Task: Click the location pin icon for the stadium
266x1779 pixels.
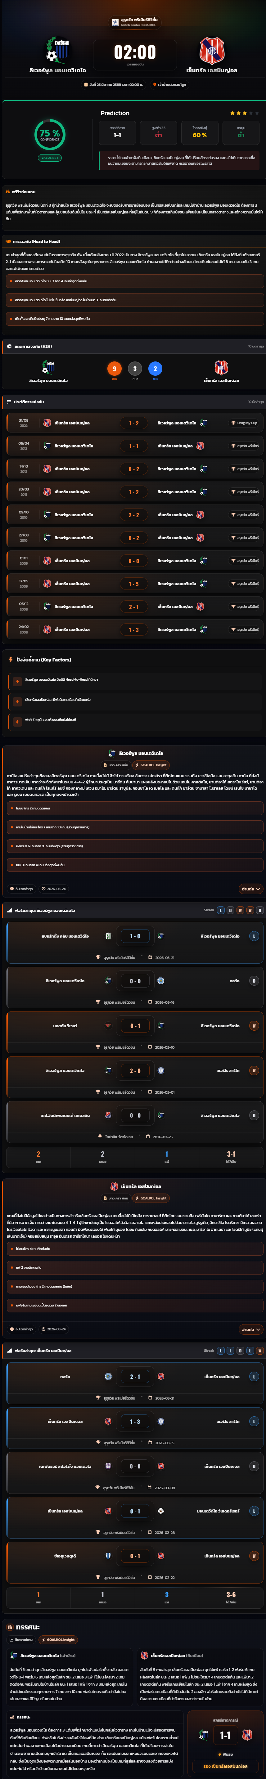Action: pyautogui.click(x=155, y=84)
